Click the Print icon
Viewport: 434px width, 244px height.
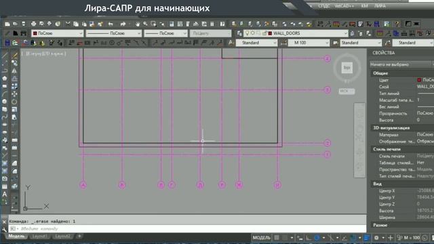pos(33,24)
